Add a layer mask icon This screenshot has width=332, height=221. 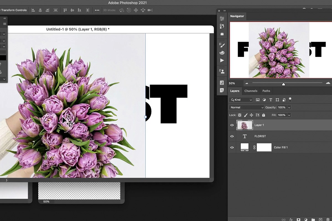(x=299, y=220)
